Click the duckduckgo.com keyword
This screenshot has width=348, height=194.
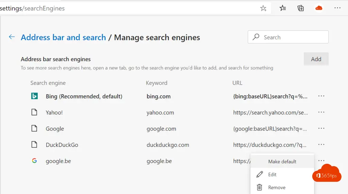coord(168,145)
